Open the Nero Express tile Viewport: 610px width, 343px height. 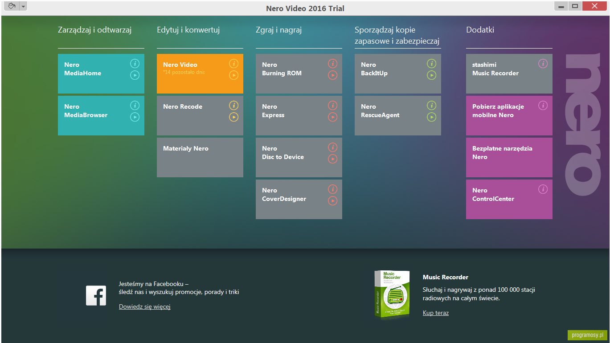(299, 115)
